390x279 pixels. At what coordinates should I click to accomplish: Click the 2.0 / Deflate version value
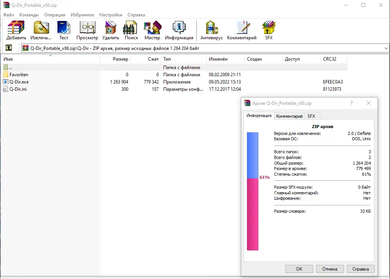[359, 133]
